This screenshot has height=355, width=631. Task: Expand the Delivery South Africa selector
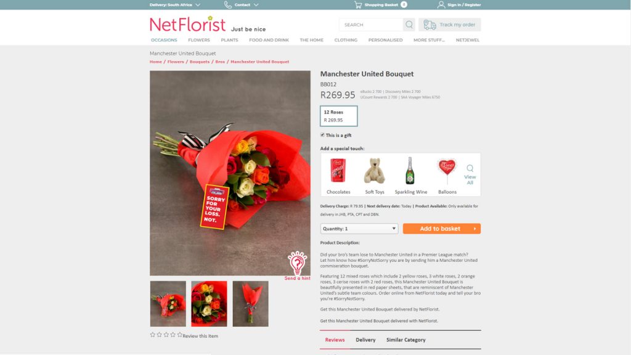pyautogui.click(x=175, y=5)
